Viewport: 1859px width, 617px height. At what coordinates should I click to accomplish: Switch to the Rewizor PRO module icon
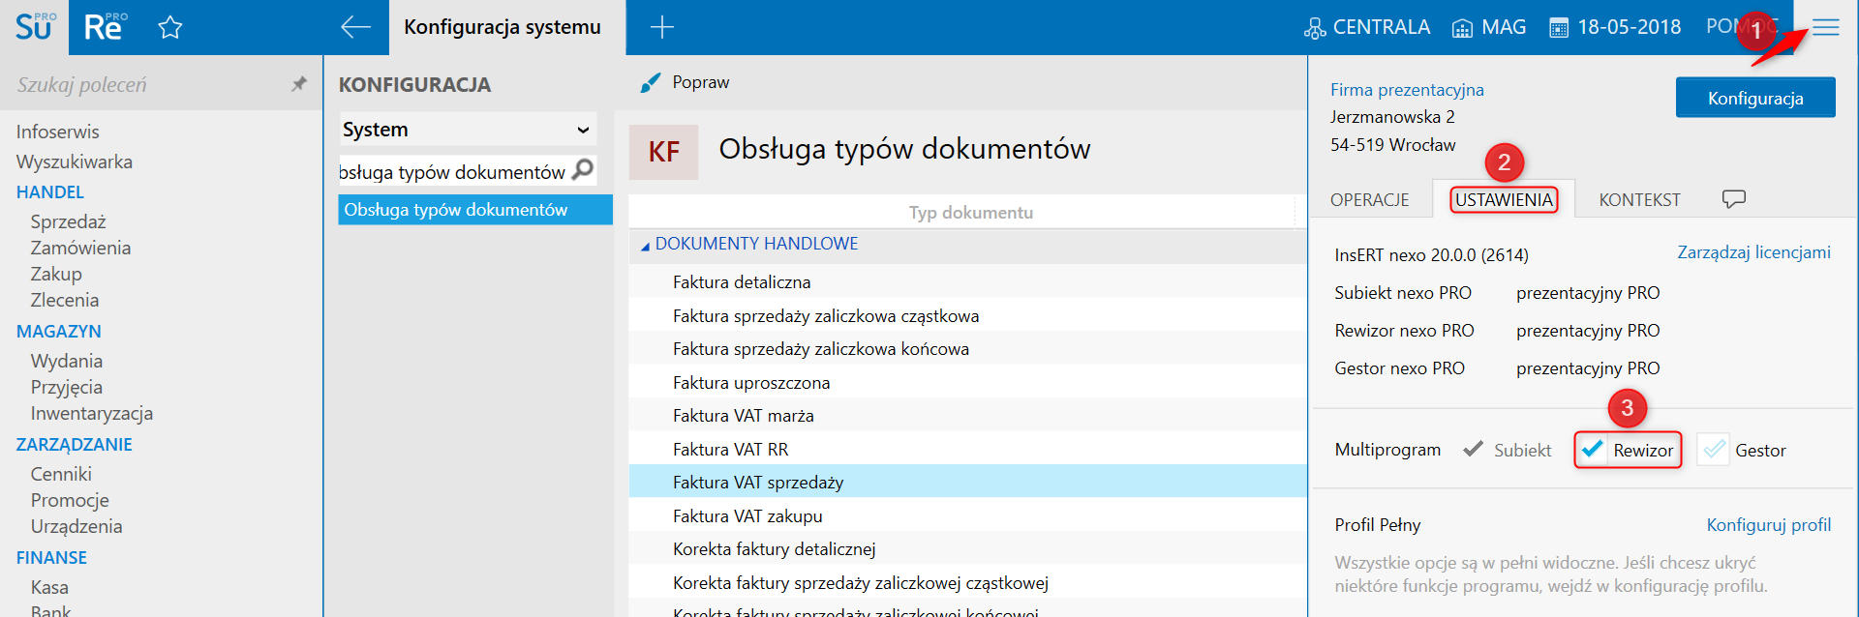pos(104,27)
